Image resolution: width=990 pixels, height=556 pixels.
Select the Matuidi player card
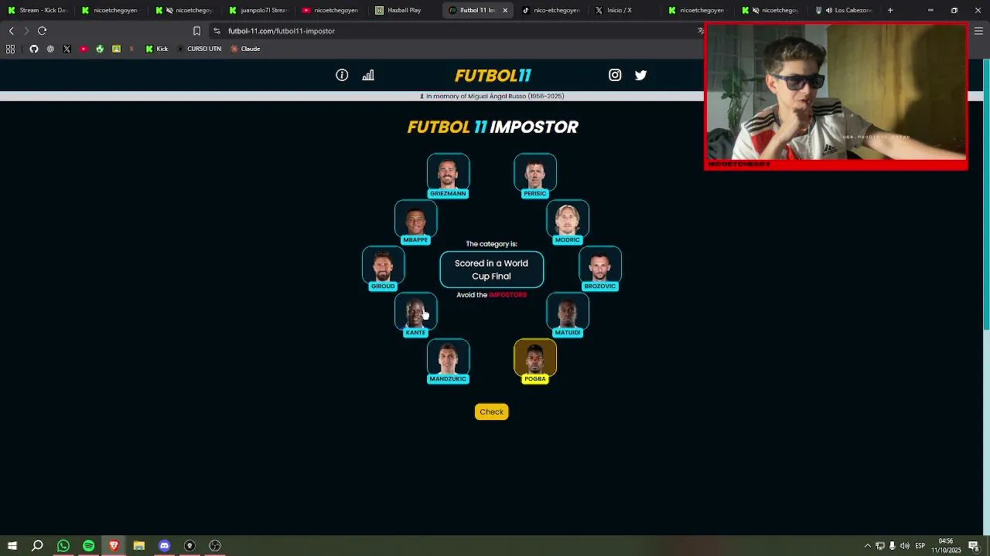coord(568,314)
